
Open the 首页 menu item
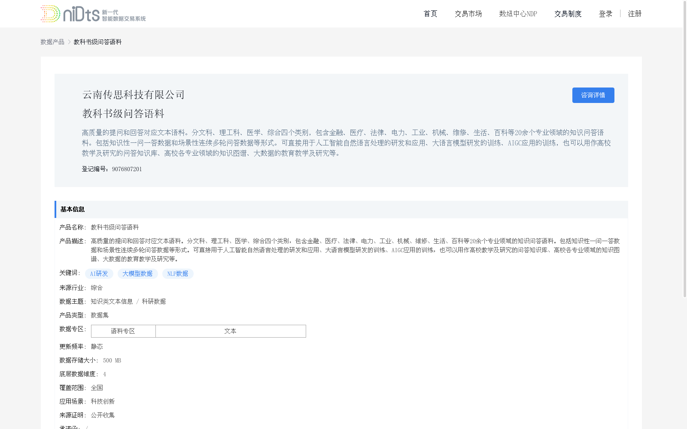pos(430,14)
